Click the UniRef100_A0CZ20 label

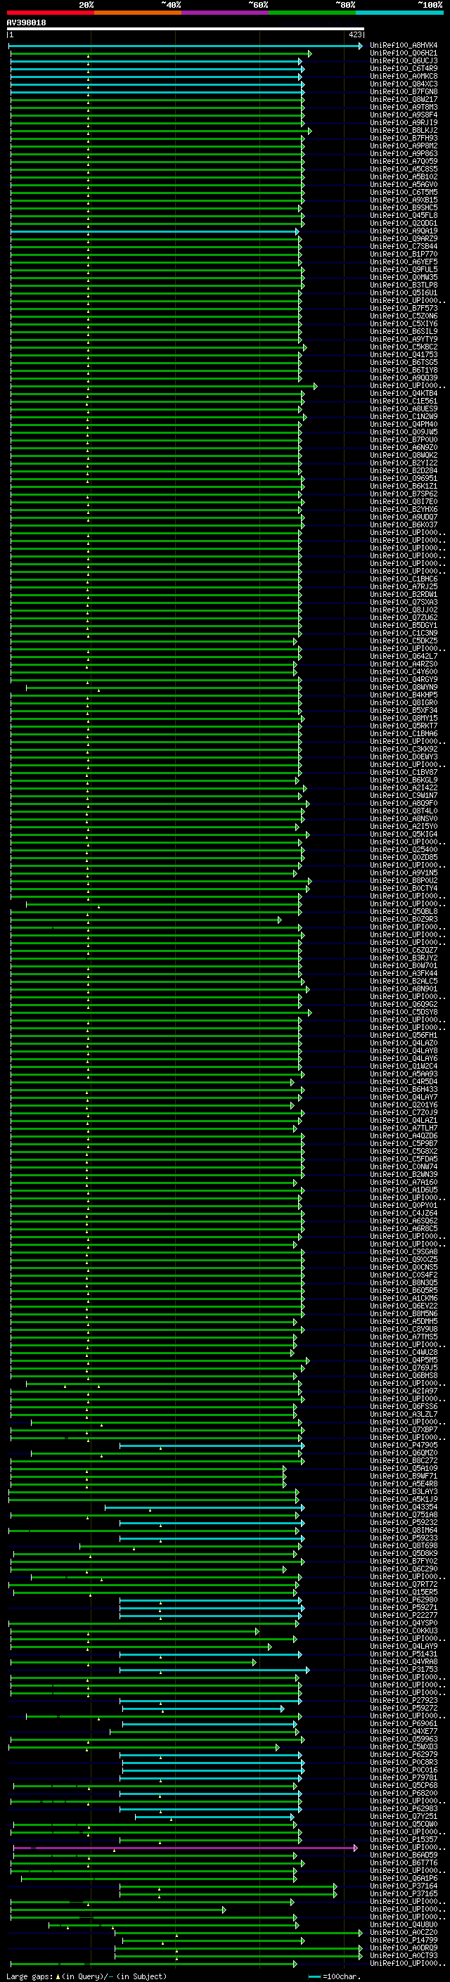pyautogui.click(x=404, y=1932)
